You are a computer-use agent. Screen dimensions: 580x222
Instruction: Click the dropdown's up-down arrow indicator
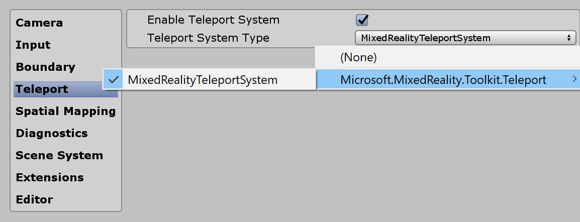(569, 38)
